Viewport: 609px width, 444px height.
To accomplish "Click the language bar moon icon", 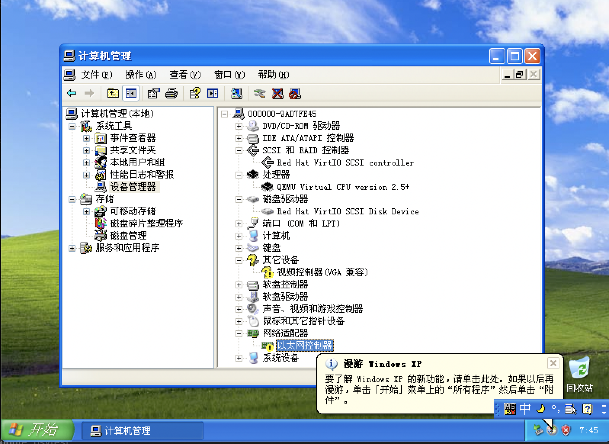I will pyautogui.click(x=540, y=409).
